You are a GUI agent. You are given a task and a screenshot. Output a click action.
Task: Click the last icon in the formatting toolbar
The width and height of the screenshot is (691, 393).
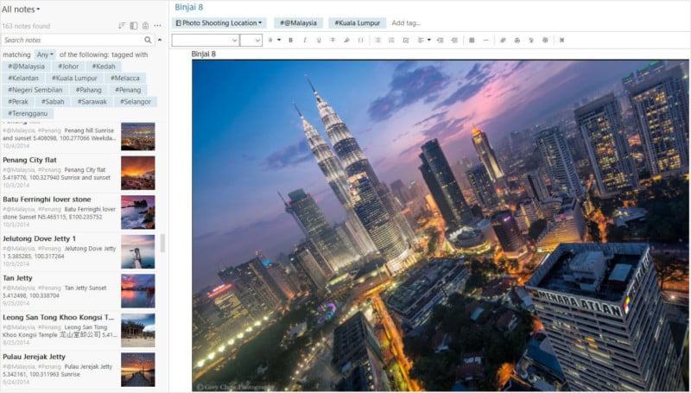coord(562,40)
